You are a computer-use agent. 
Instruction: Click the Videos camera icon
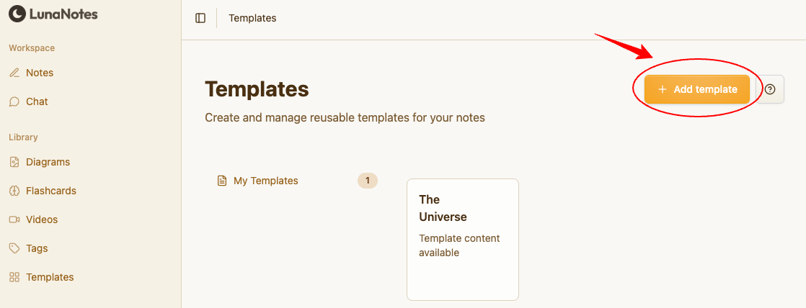[x=14, y=219]
